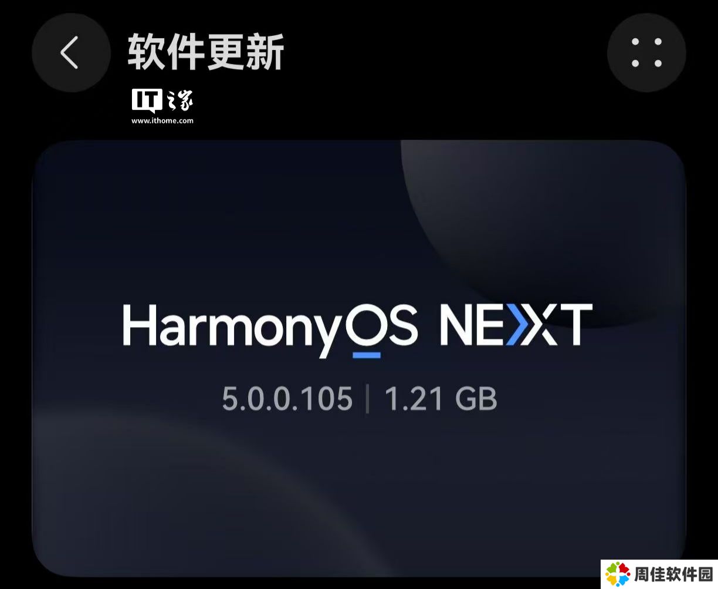
Task: Click the 周佳软件园 colorful flower logo
Action: 617,574
